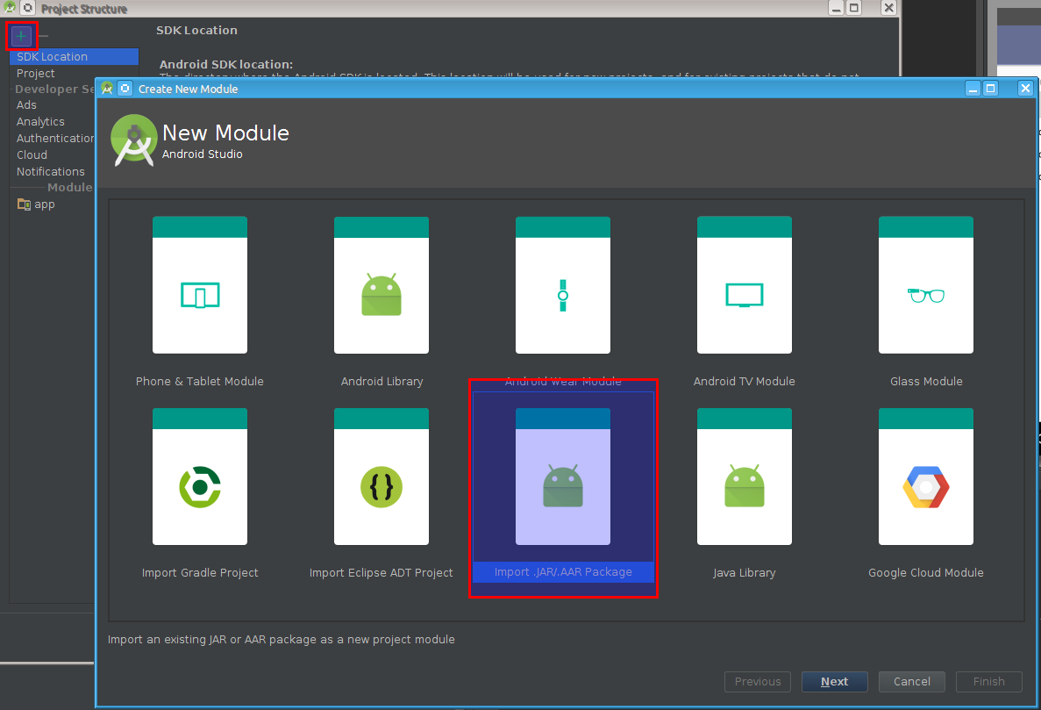Click the Import .JAR/.AAR Package label
The width and height of the screenshot is (1041, 710).
pos(563,572)
